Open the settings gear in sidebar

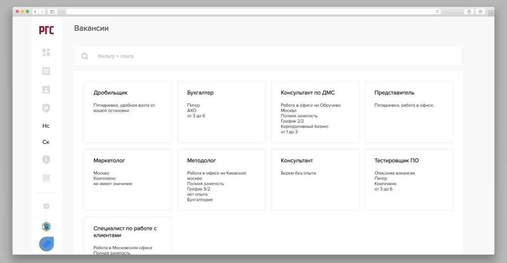click(46, 206)
